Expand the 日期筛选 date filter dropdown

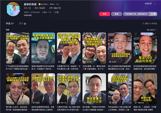click(x=152, y=30)
